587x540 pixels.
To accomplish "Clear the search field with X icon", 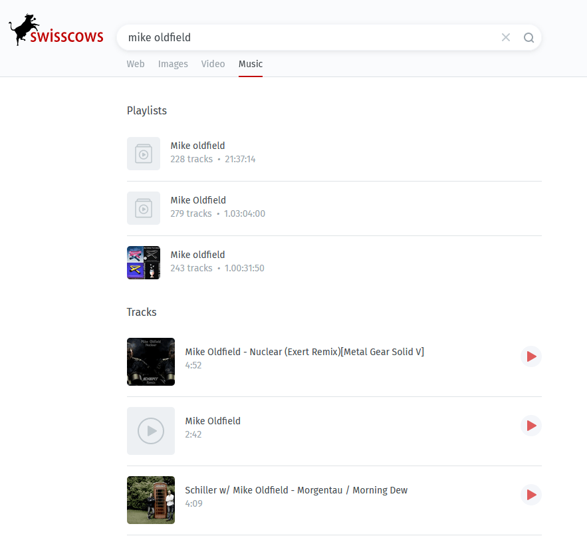I will 506,37.
